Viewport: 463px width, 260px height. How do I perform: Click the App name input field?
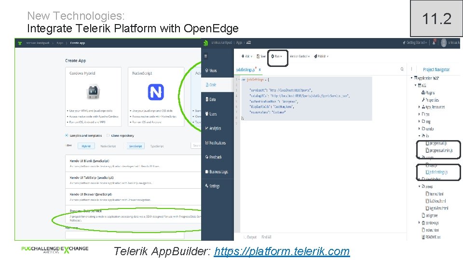[x=124, y=235]
